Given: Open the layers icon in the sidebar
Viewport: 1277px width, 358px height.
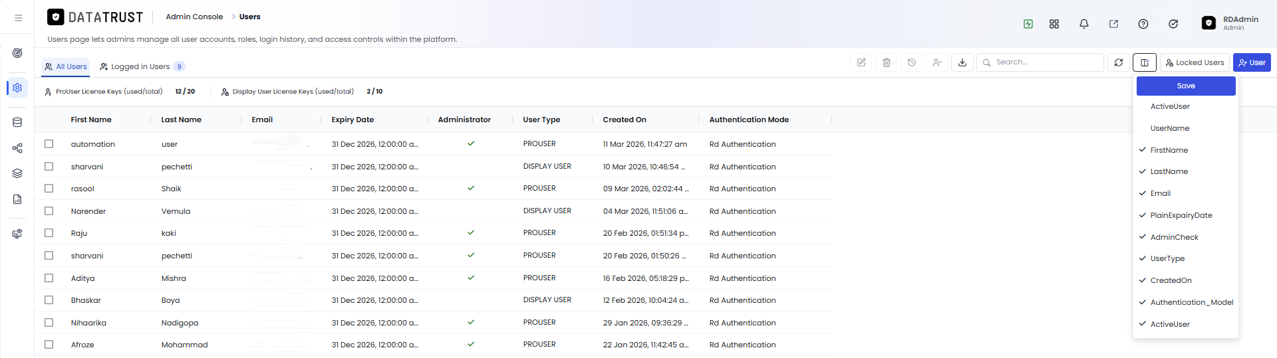Looking at the screenshot, I should pos(17,173).
